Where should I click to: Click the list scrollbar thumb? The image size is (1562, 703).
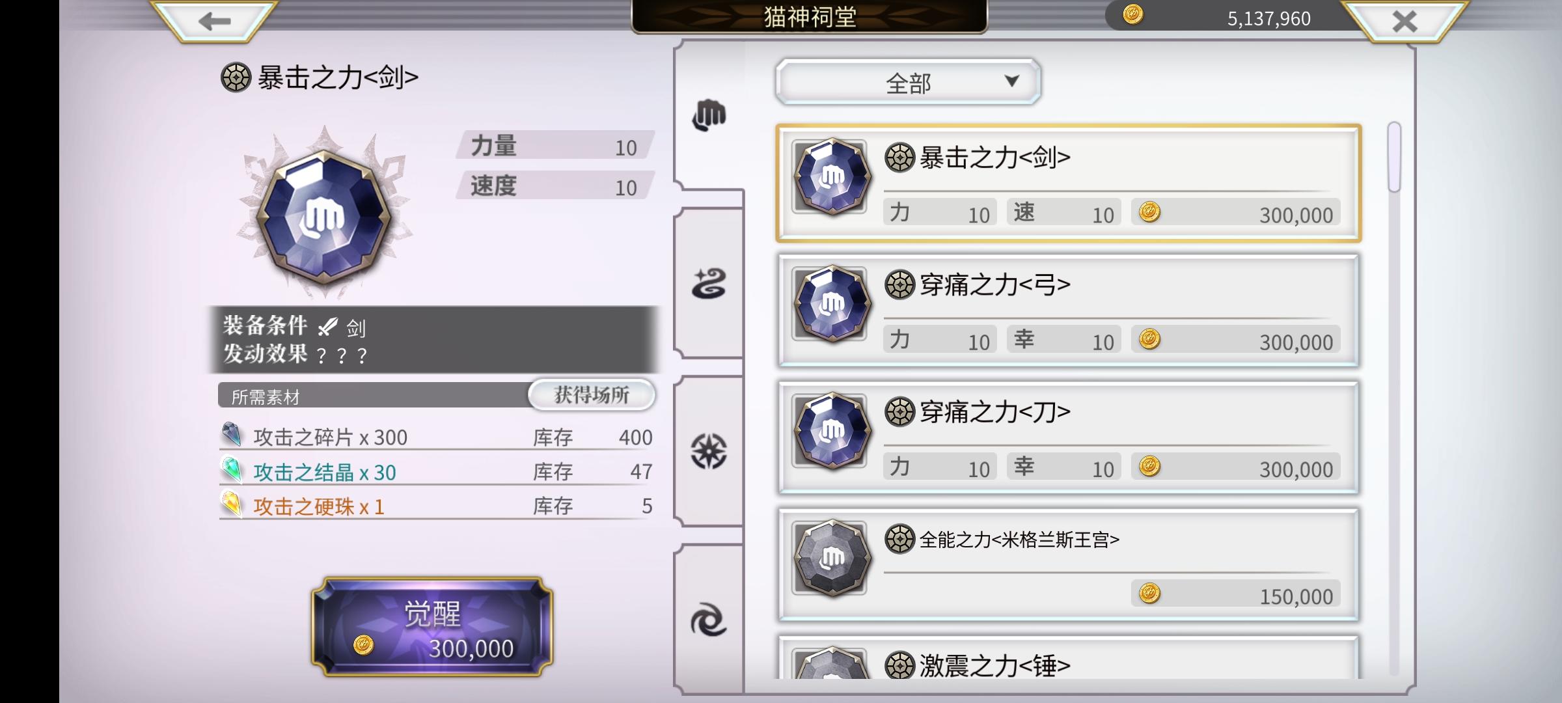pyautogui.click(x=1393, y=158)
